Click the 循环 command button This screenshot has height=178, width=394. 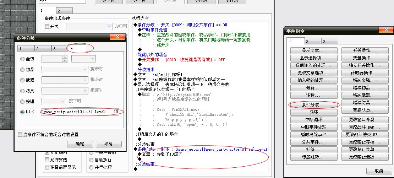coord(314,112)
